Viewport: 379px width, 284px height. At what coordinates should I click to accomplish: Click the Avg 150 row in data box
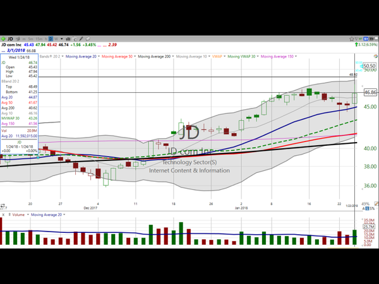[x=19, y=124]
